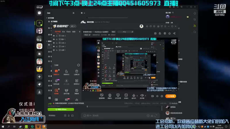Toggle visibility of 文本 2 layer
This screenshot has width=230, height=129.
54,43
